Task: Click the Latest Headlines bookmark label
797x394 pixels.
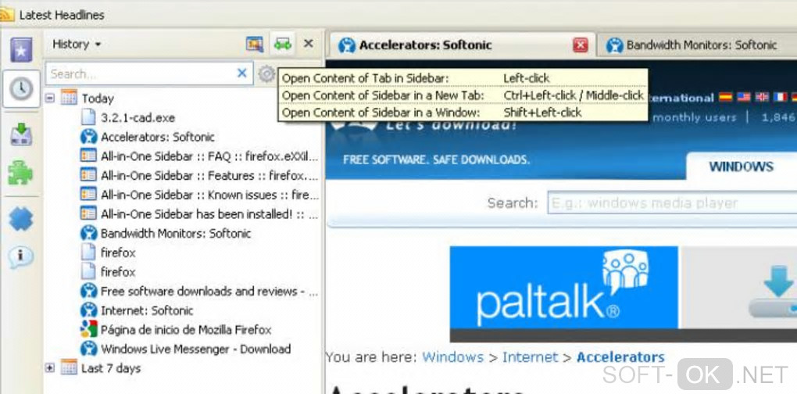Action: point(62,16)
